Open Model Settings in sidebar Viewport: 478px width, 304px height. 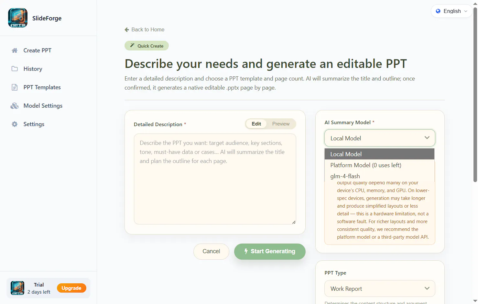[x=43, y=106]
